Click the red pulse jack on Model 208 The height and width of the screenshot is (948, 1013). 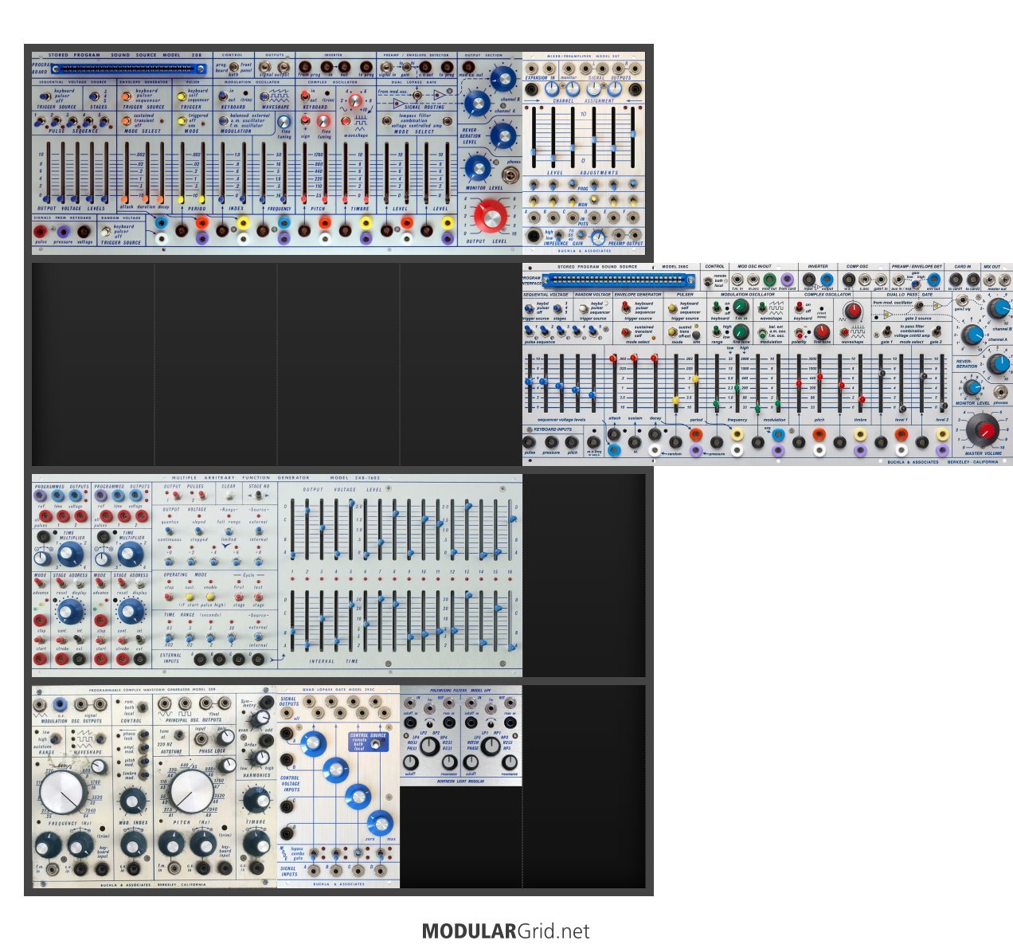click(41, 231)
